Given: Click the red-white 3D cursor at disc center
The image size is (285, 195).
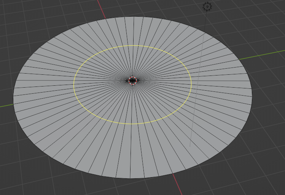Looking at the screenshot, I should (x=132, y=80).
